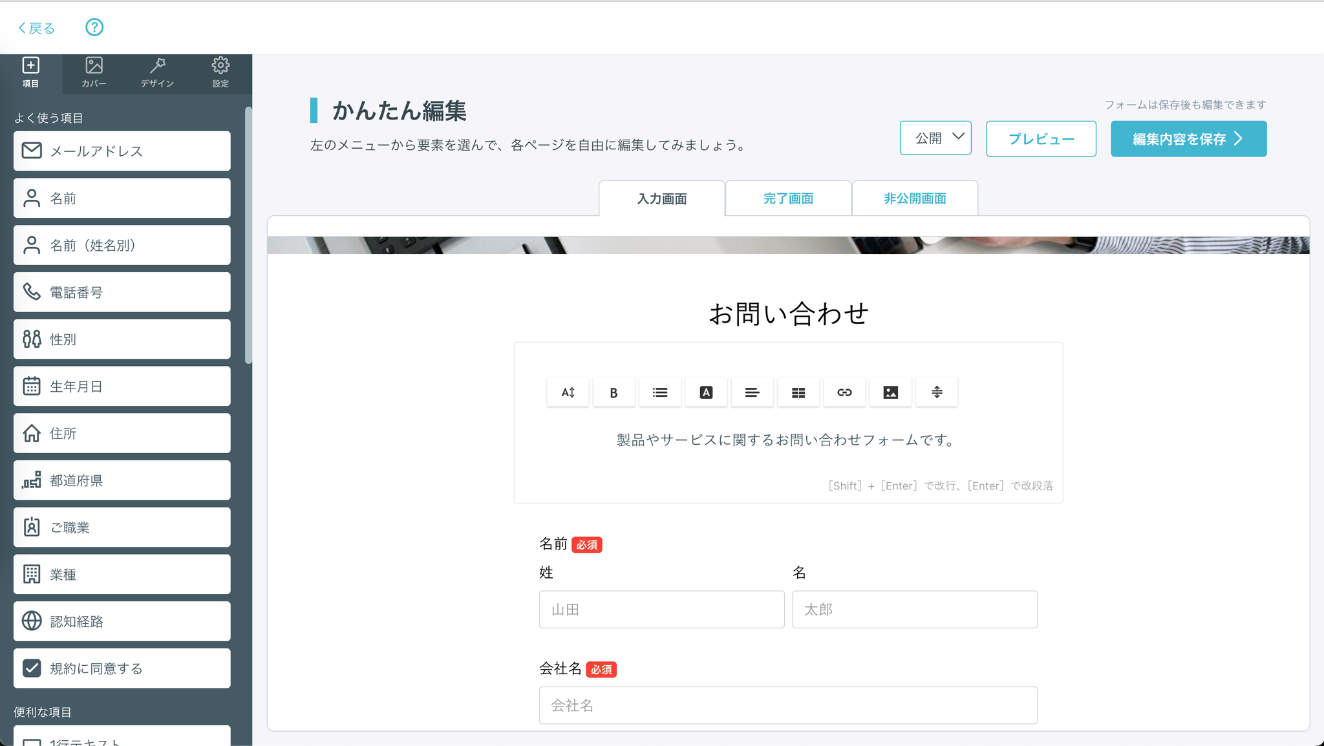Adjust vertical spacing with the spacing icon

[x=936, y=392]
